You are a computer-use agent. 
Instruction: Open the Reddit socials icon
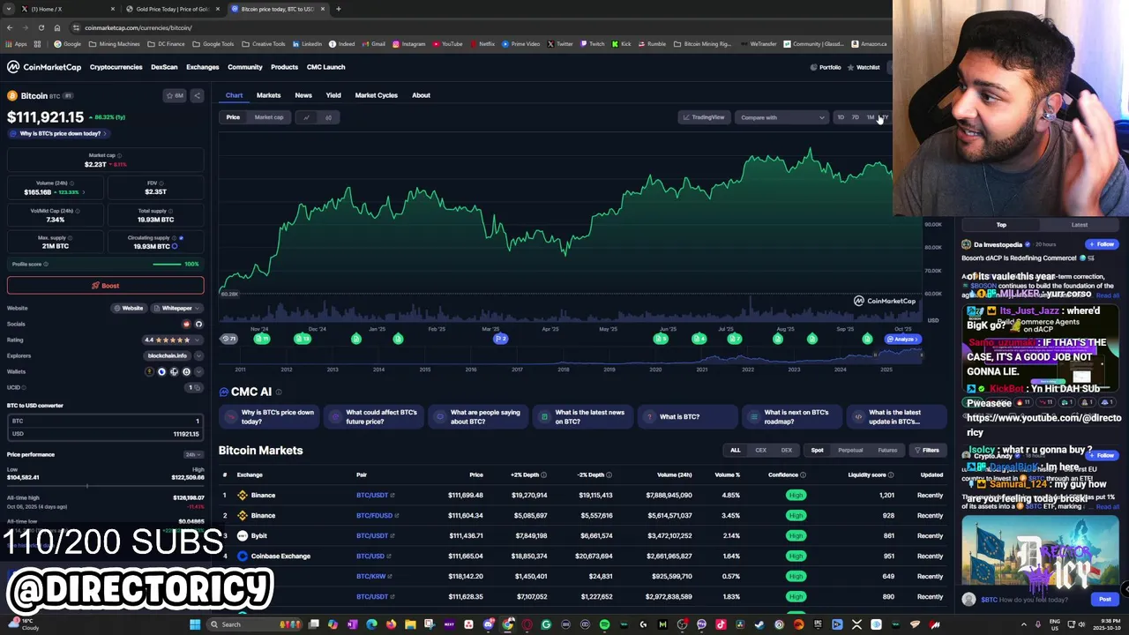click(x=188, y=324)
